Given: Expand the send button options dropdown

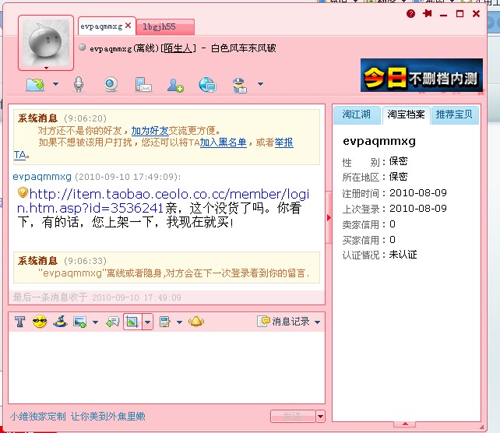Looking at the screenshot, I should point(320,417).
